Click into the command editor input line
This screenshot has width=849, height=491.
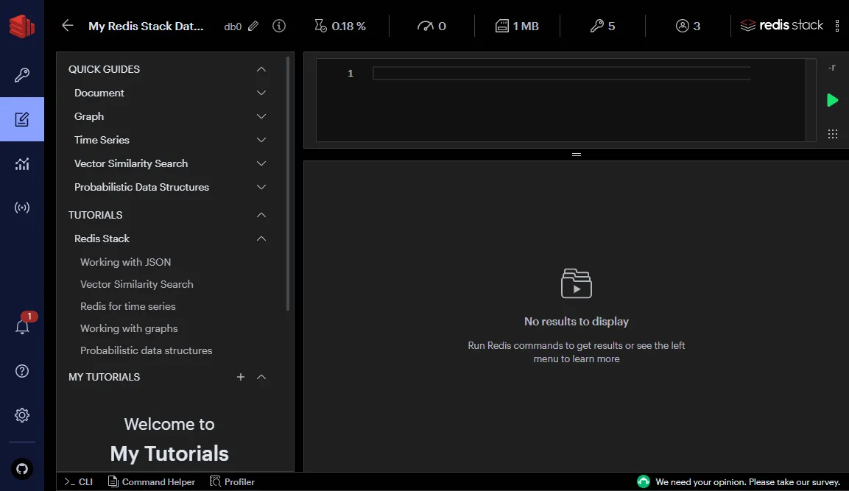tap(560, 74)
